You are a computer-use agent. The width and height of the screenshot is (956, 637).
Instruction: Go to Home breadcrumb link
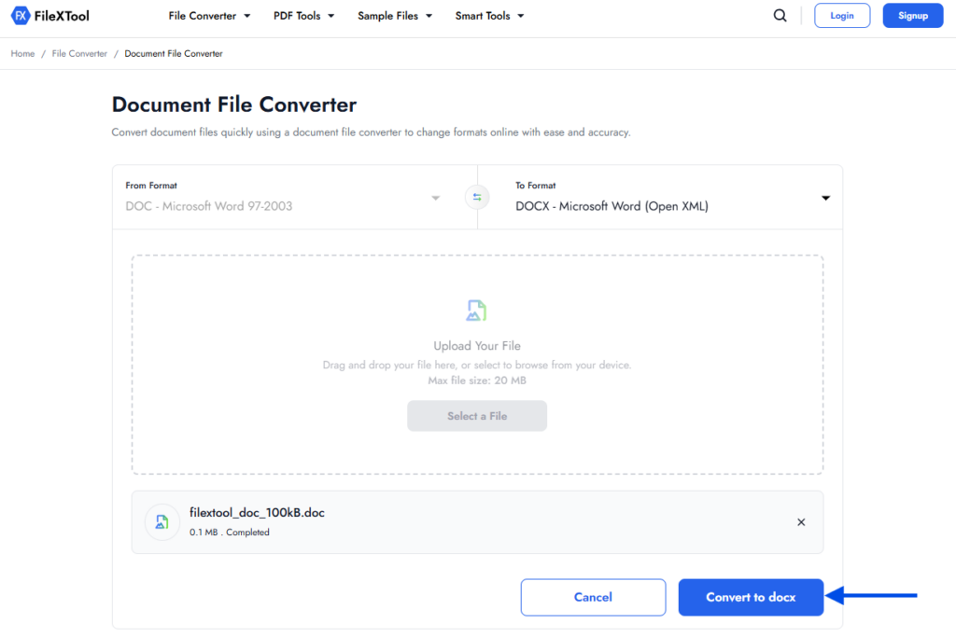click(x=22, y=53)
